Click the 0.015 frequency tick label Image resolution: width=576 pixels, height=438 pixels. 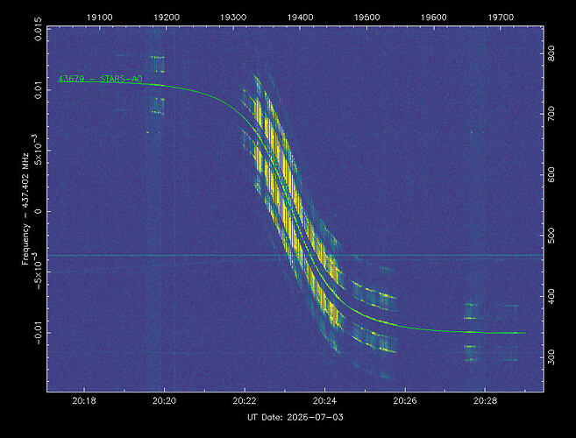[39, 29]
